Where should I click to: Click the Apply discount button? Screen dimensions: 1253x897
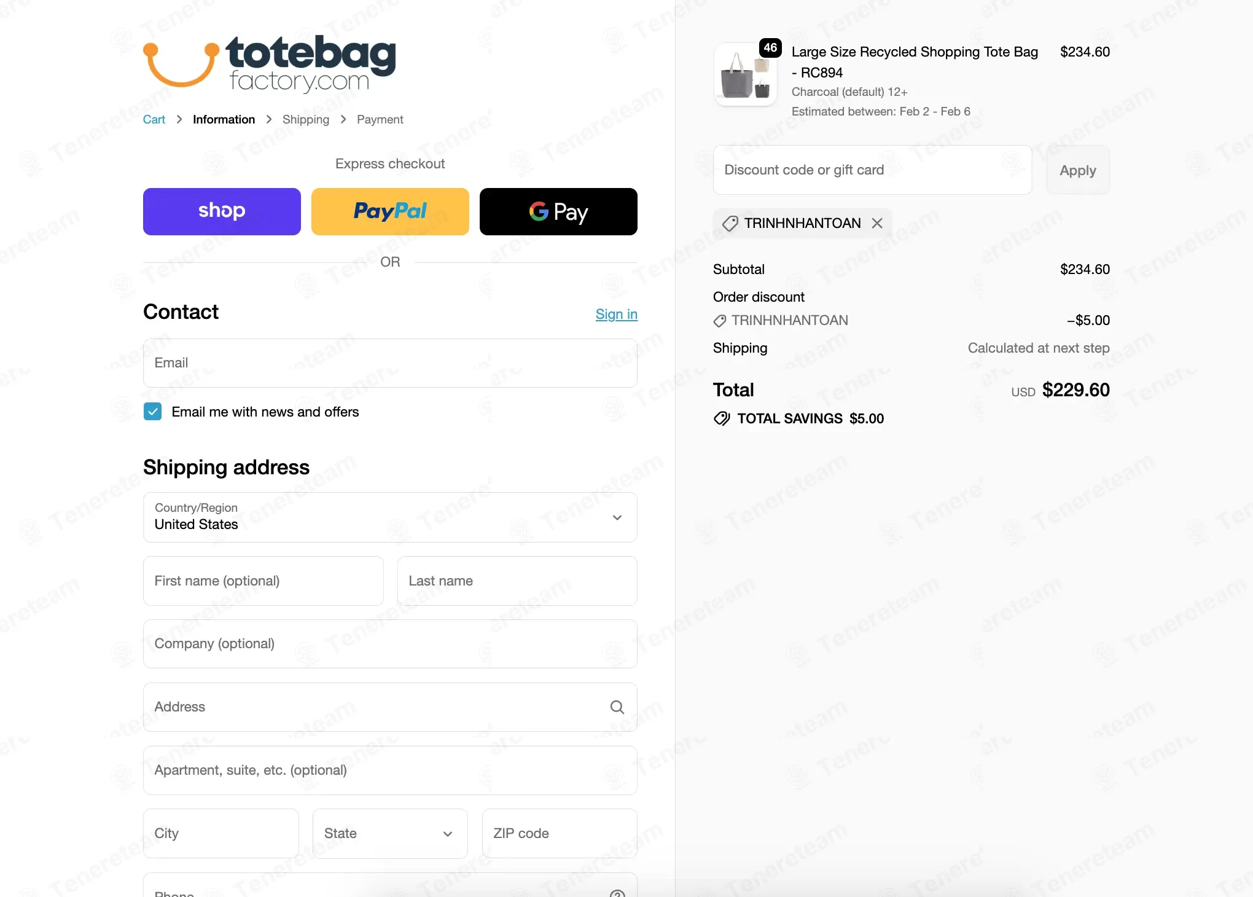pyautogui.click(x=1077, y=170)
